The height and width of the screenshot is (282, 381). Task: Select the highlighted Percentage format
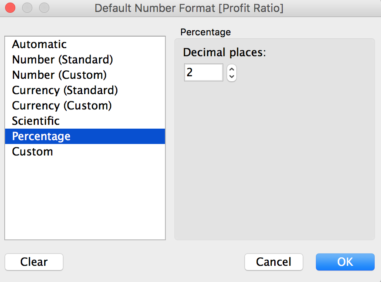41,136
